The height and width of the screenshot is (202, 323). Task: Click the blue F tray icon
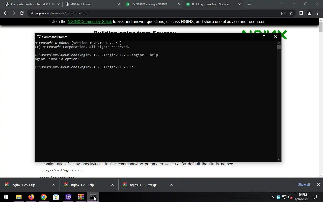click(279, 197)
